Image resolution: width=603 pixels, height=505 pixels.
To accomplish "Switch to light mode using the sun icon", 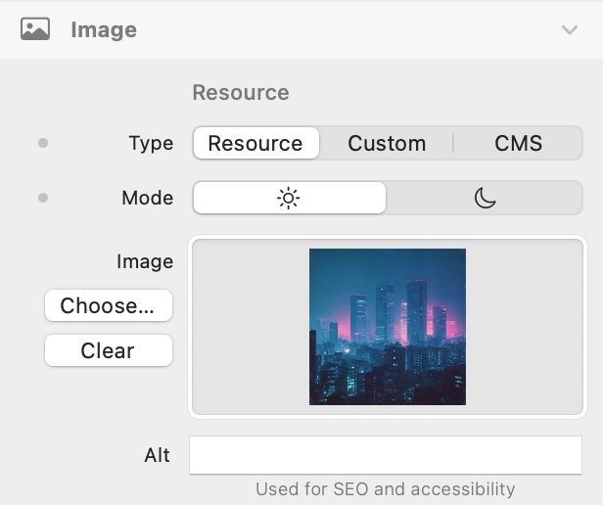I will pyautogui.click(x=289, y=198).
